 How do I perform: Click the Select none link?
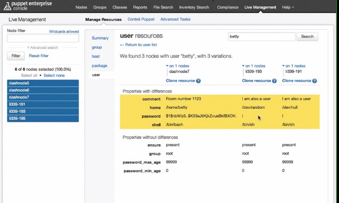[x=54, y=76]
